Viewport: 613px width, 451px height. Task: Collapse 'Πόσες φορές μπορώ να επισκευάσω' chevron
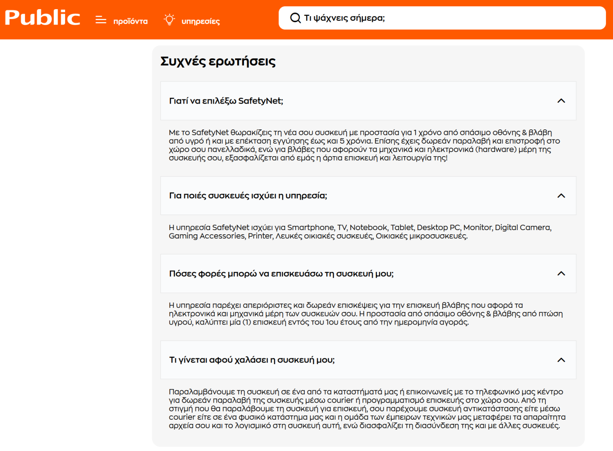[x=561, y=274]
